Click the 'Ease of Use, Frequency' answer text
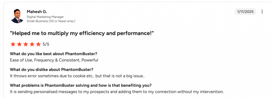The height and width of the screenshot is (98, 271). click(x=54, y=60)
